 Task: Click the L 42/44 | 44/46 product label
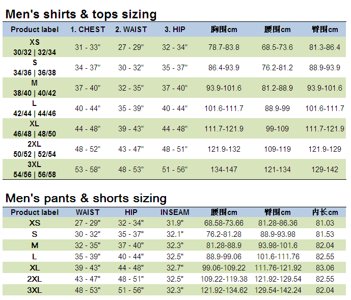(x=35, y=108)
